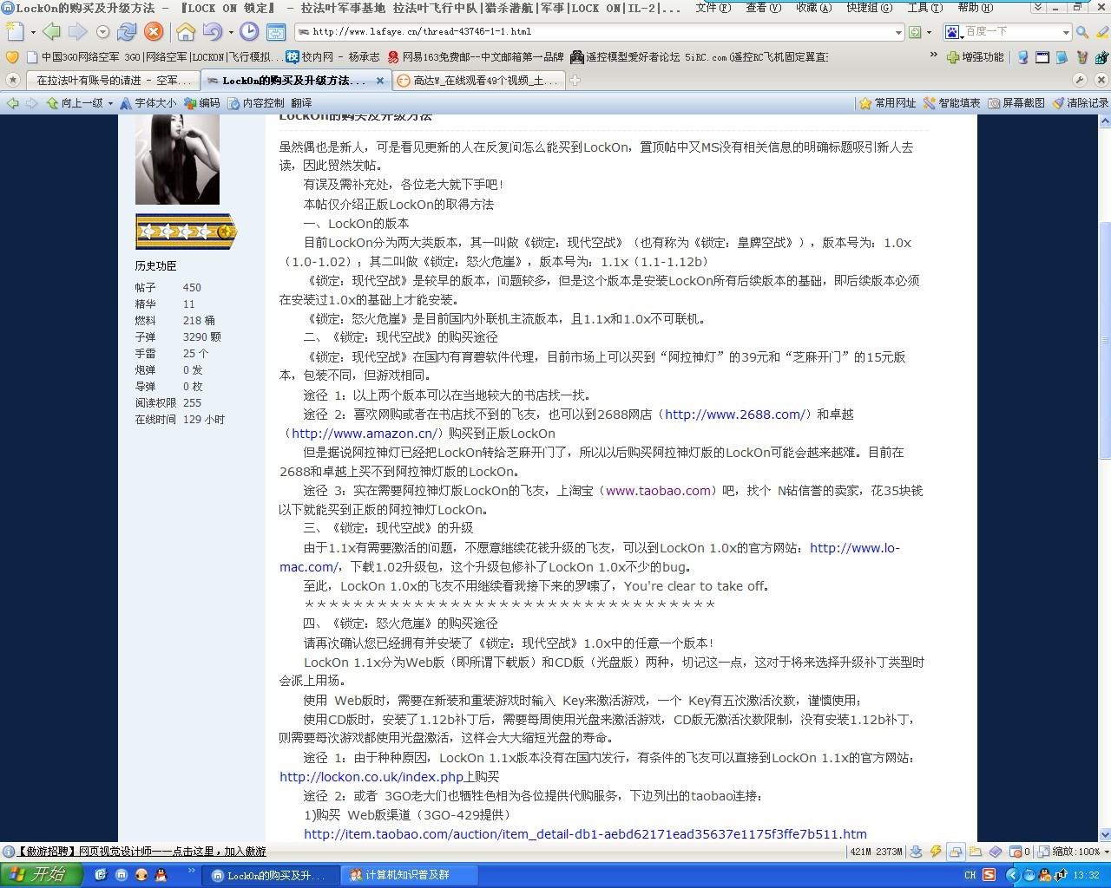The width and height of the screenshot is (1111, 888).
Task: Open item.taobao.com auction link
Action: [x=585, y=834]
